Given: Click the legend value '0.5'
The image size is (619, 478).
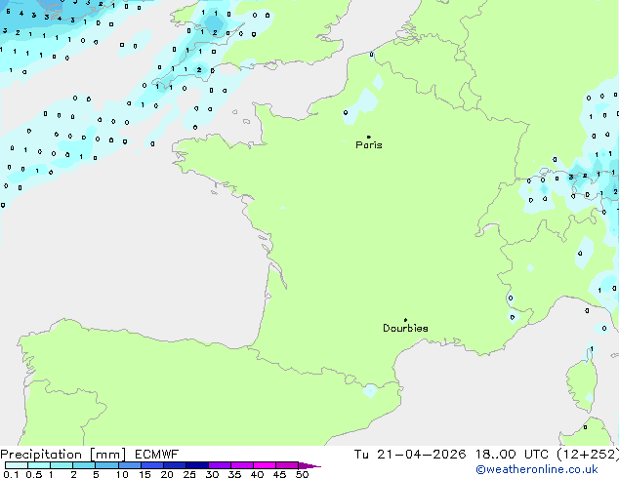Looking at the screenshot, I should pos(34,474).
